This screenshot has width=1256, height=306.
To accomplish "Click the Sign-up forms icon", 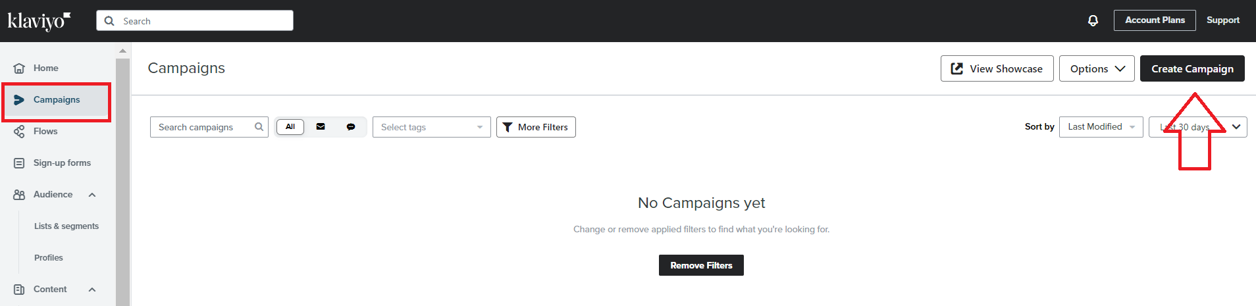I will click(19, 163).
